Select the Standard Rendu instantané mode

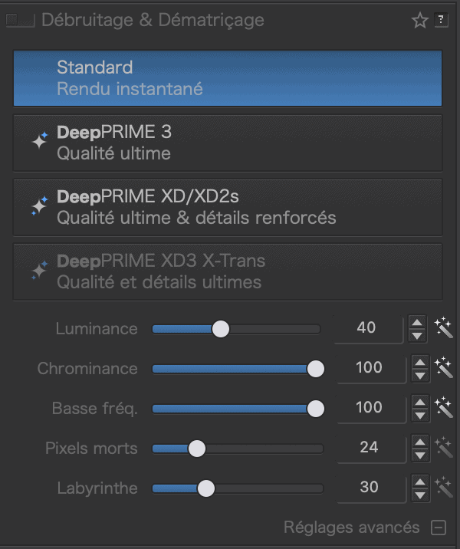[228, 77]
